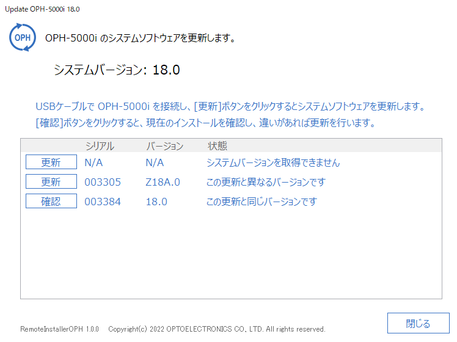
Task: Select serial number 003305 text
Action: [103, 182]
